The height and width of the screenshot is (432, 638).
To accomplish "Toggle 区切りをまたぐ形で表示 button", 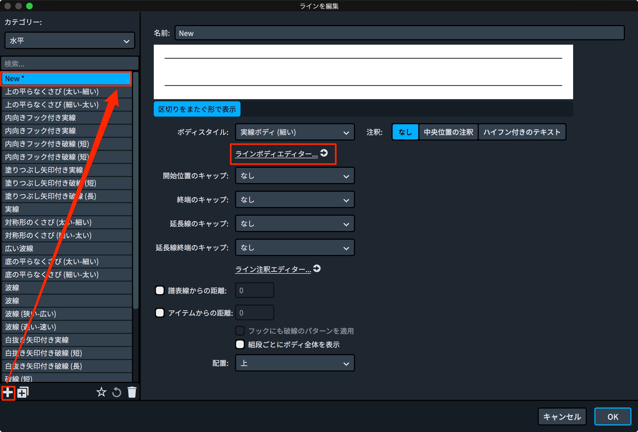I will pyautogui.click(x=197, y=109).
